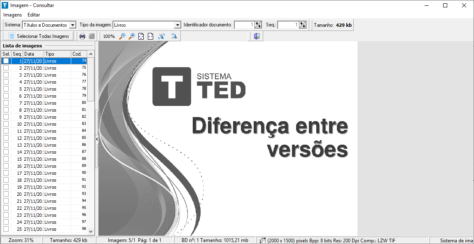Click the Tamanho: 429 kb toolbar label
The width and height of the screenshot is (474, 244).
pyautogui.click(x=333, y=25)
